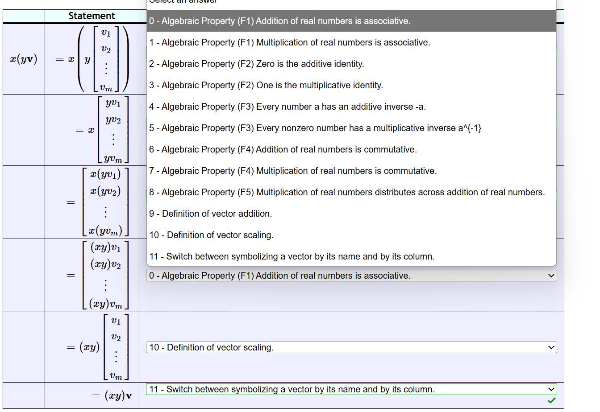The height and width of the screenshot is (412, 600).
Task: Click the green check mark icon
Action: (552, 400)
